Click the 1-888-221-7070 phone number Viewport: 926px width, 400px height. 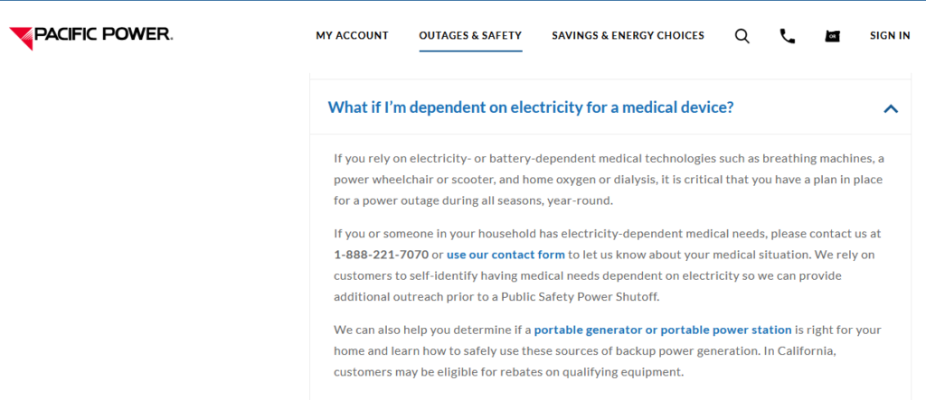tap(381, 255)
